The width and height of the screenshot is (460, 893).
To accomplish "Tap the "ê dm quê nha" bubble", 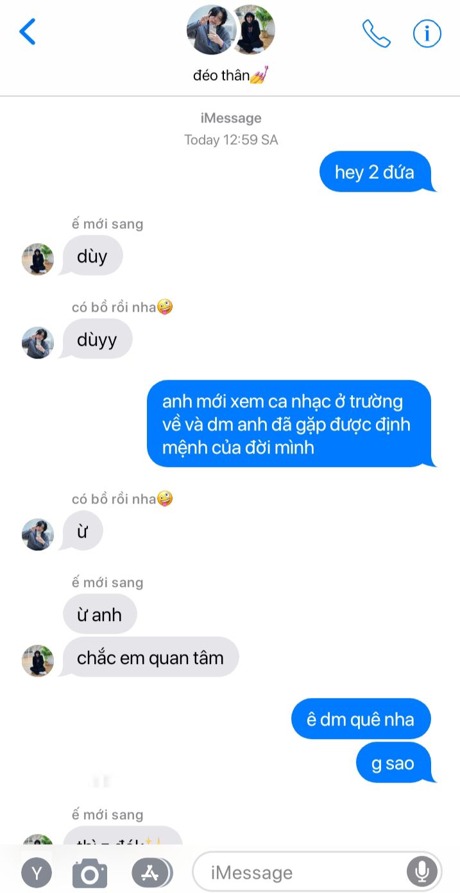I will point(361,719).
